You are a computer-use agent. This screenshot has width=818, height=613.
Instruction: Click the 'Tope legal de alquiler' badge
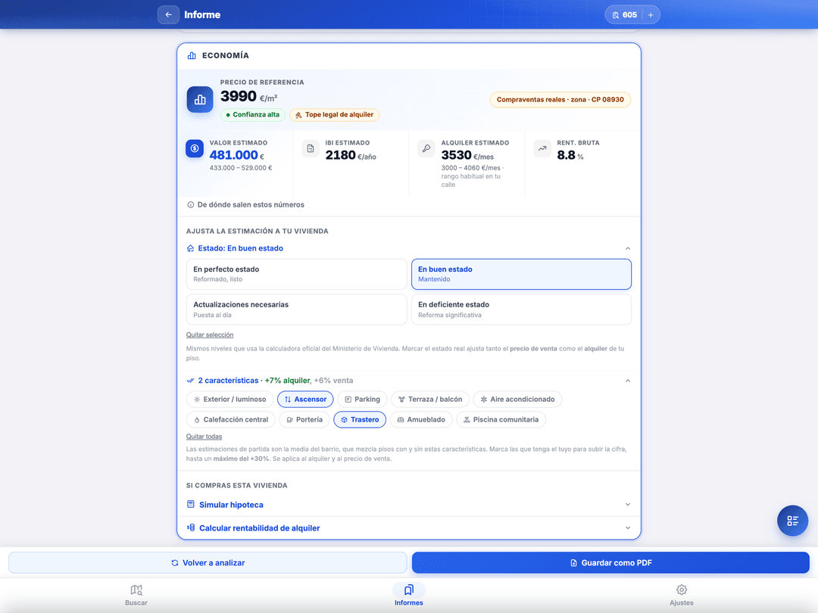[335, 115]
